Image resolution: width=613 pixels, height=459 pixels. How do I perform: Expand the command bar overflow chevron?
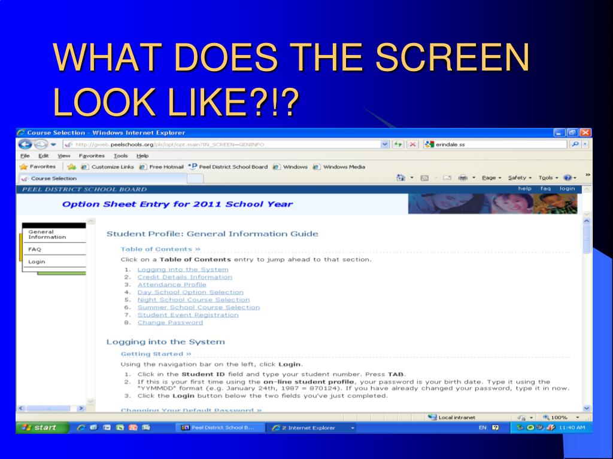tap(587, 175)
